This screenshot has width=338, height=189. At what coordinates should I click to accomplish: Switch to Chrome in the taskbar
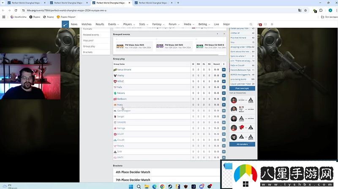coord(162,186)
